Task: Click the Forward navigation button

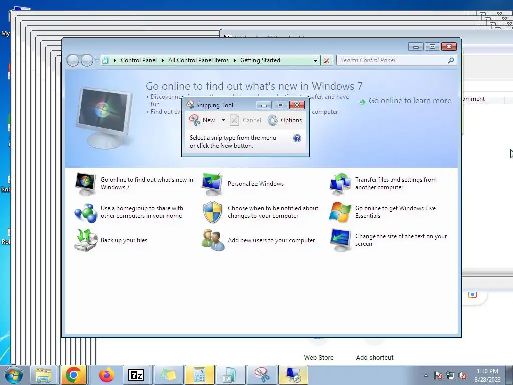Action: click(87, 60)
